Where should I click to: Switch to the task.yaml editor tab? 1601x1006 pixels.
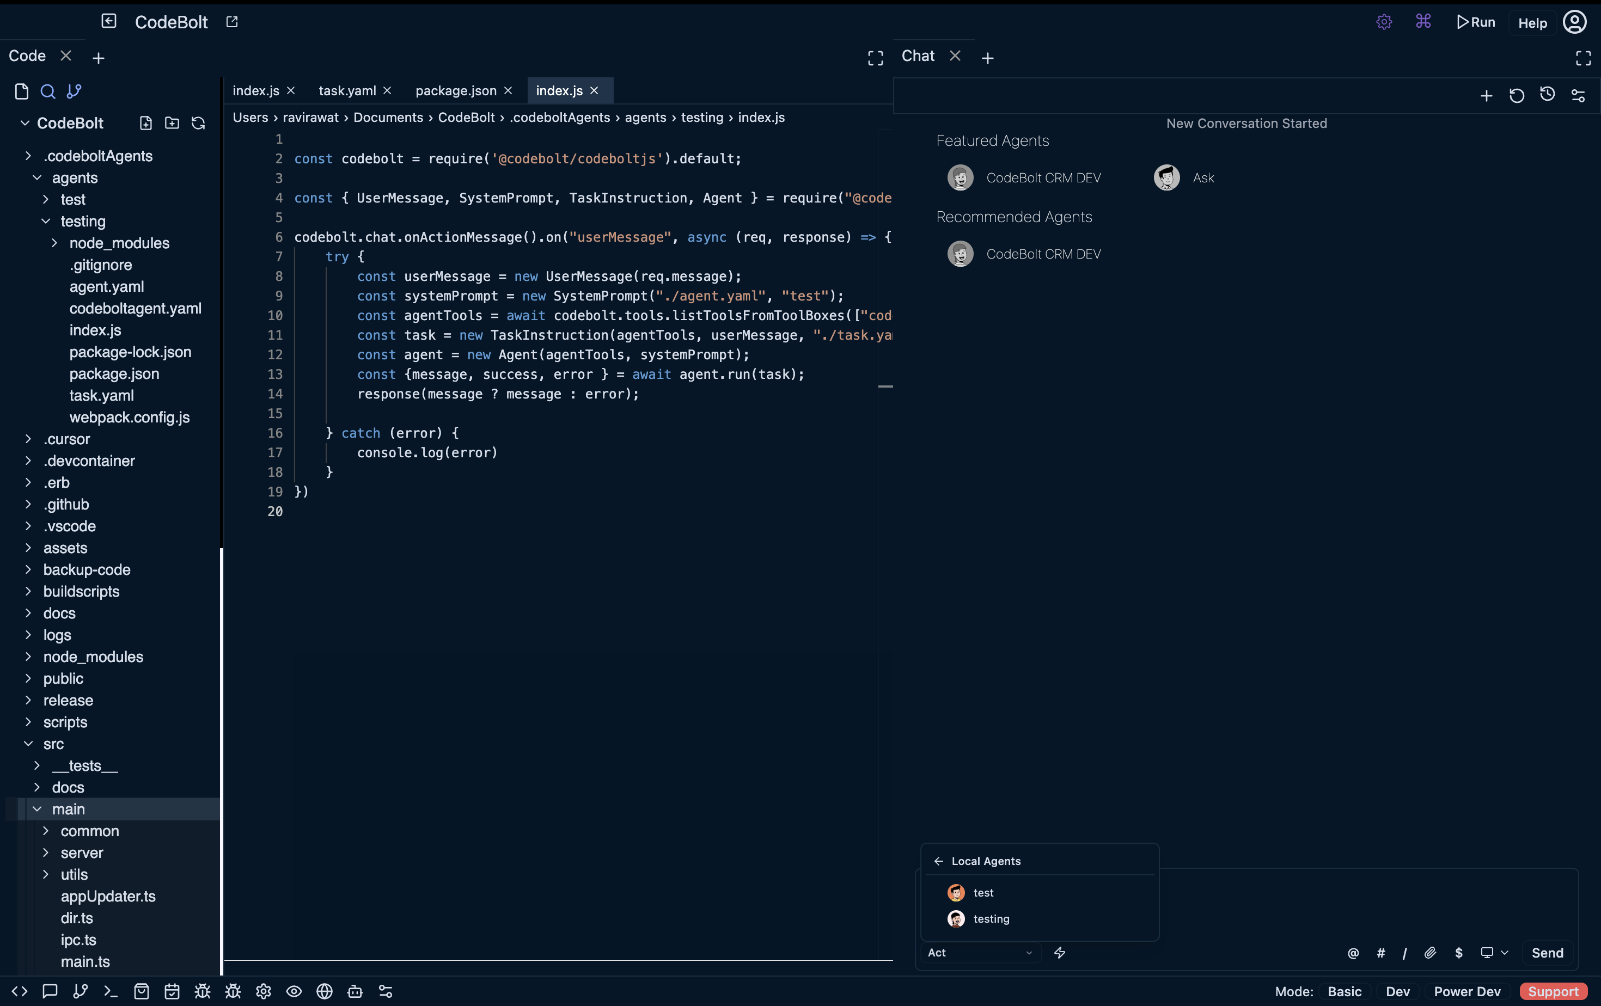[346, 91]
